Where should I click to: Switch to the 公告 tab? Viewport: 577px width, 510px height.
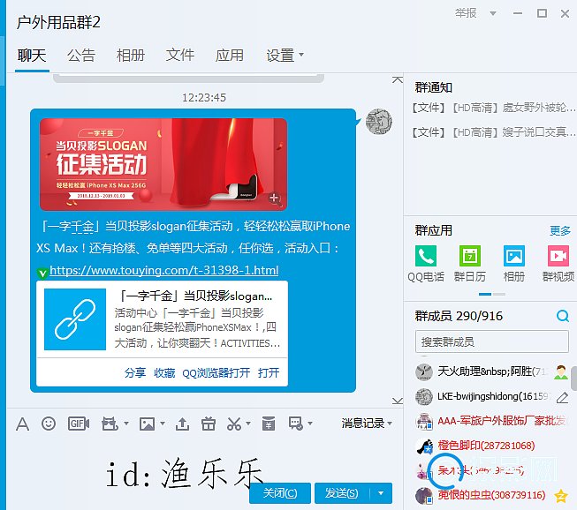(x=81, y=56)
